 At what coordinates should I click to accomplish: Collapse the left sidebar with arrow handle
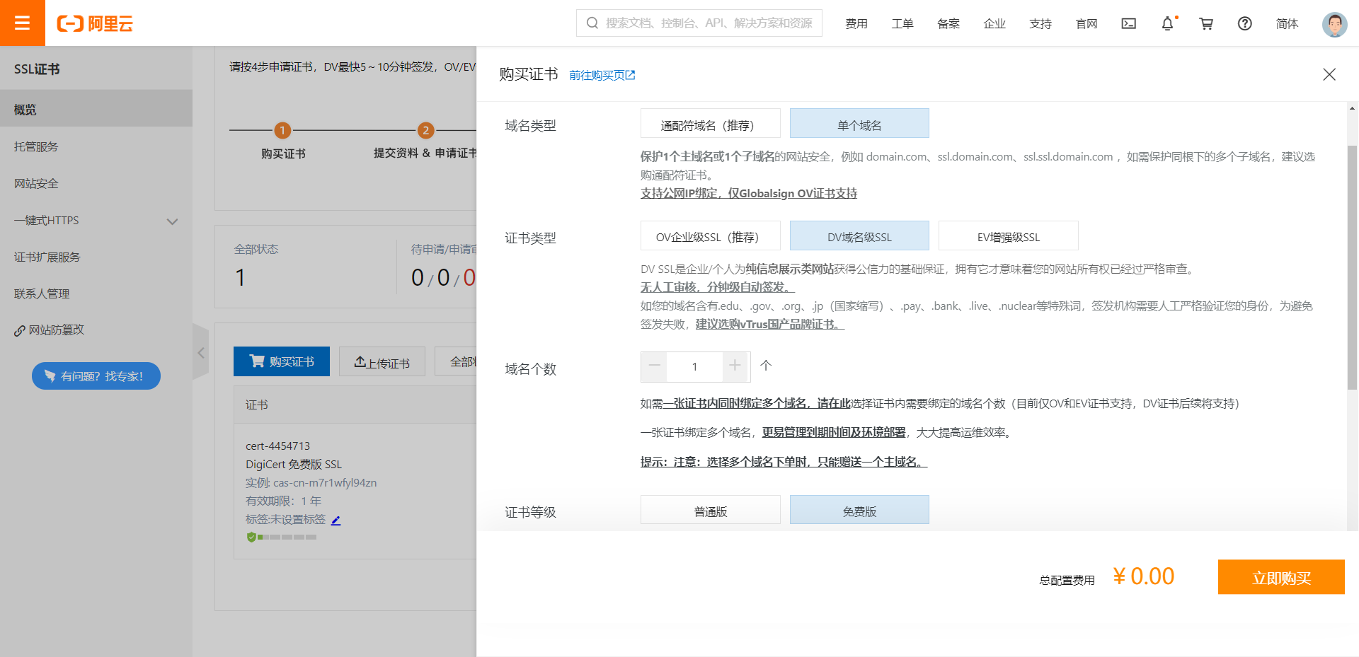pyautogui.click(x=201, y=352)
